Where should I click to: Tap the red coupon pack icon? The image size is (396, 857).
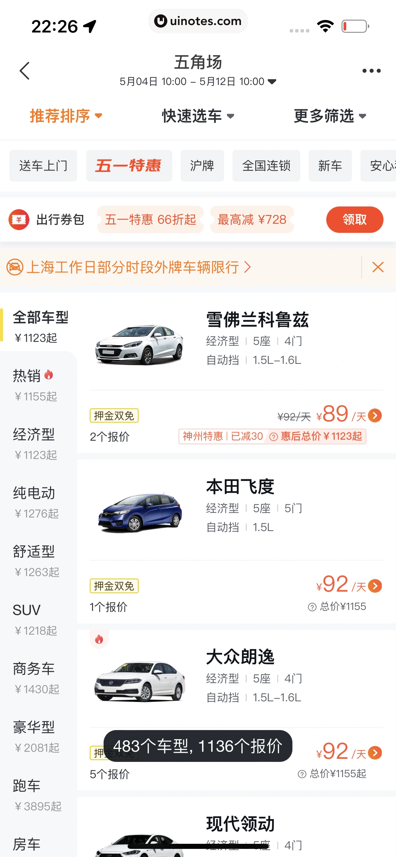19,220
